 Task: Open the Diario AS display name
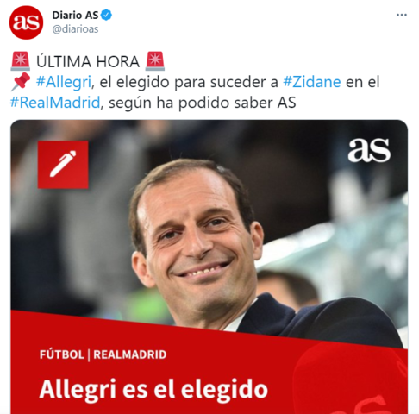coord(75,15)
